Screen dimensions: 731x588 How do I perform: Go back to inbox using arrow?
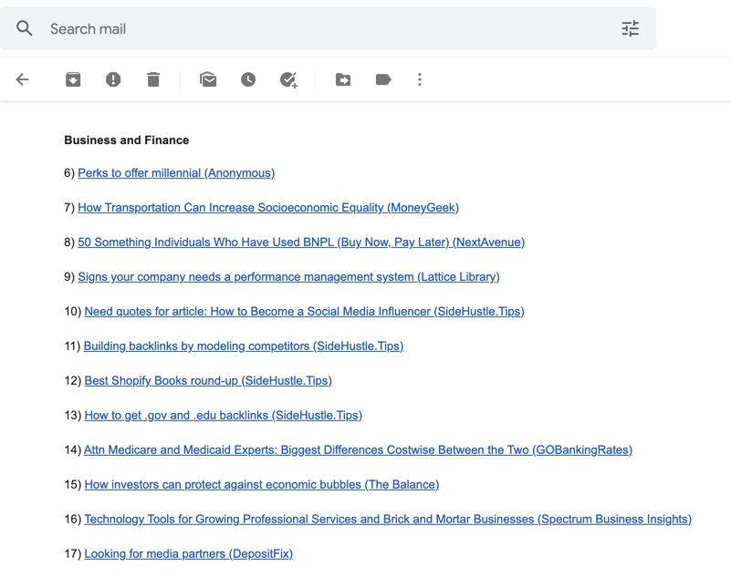pyautogui.click(x=23, y=79)
